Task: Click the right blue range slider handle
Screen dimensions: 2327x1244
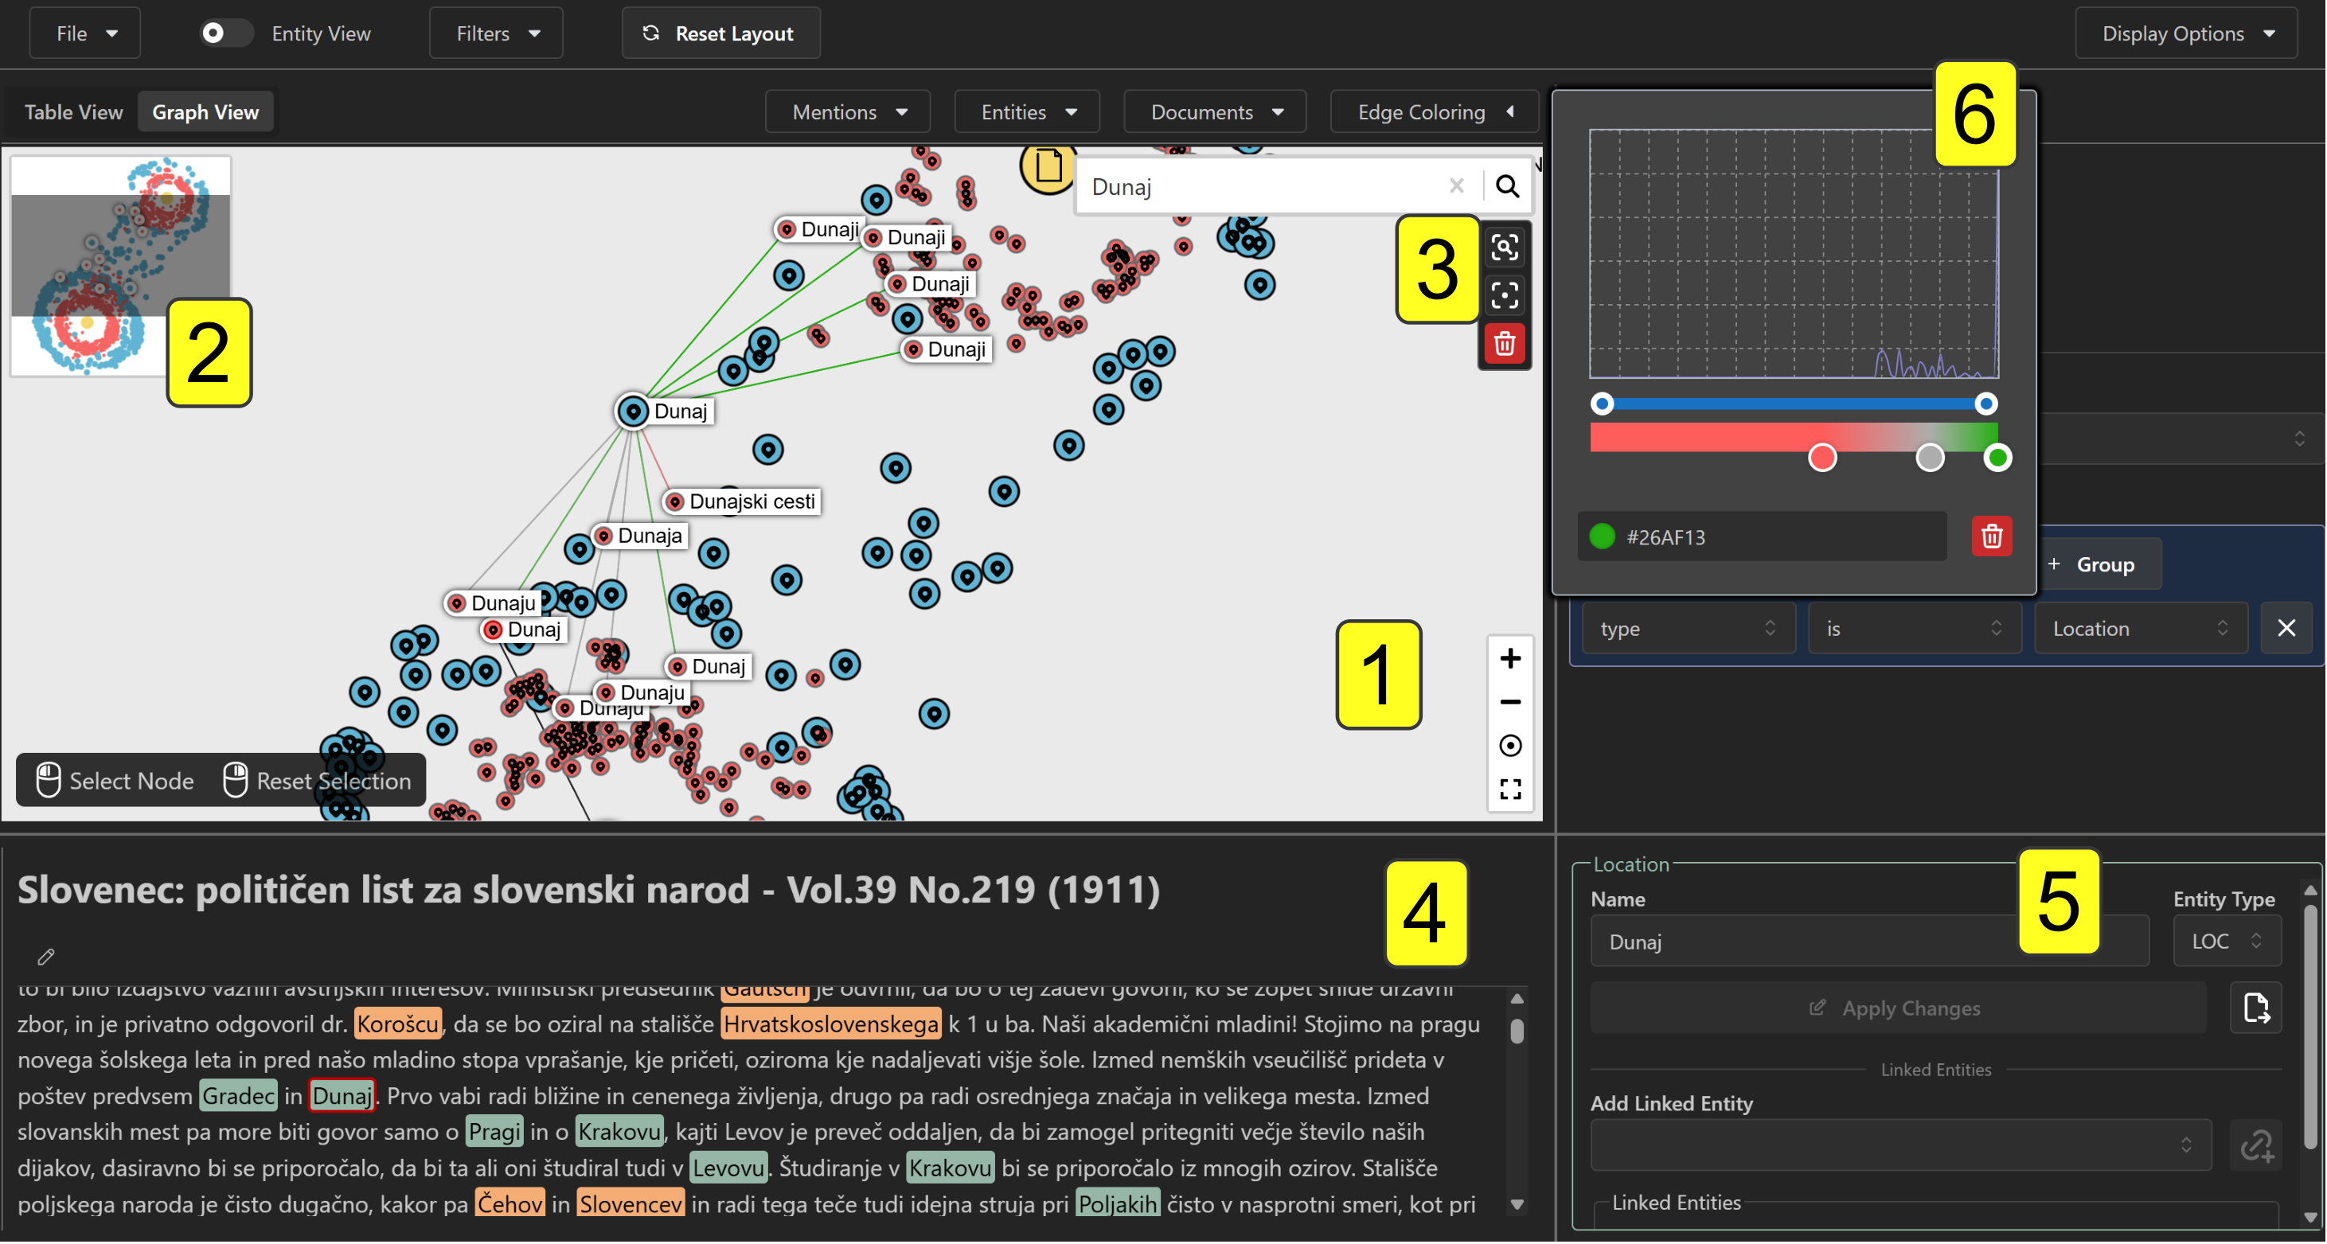Action: 1985,404
